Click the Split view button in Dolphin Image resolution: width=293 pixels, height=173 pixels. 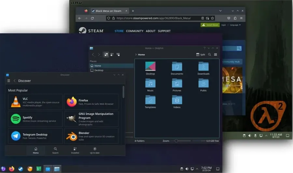[x=201, y=55]
